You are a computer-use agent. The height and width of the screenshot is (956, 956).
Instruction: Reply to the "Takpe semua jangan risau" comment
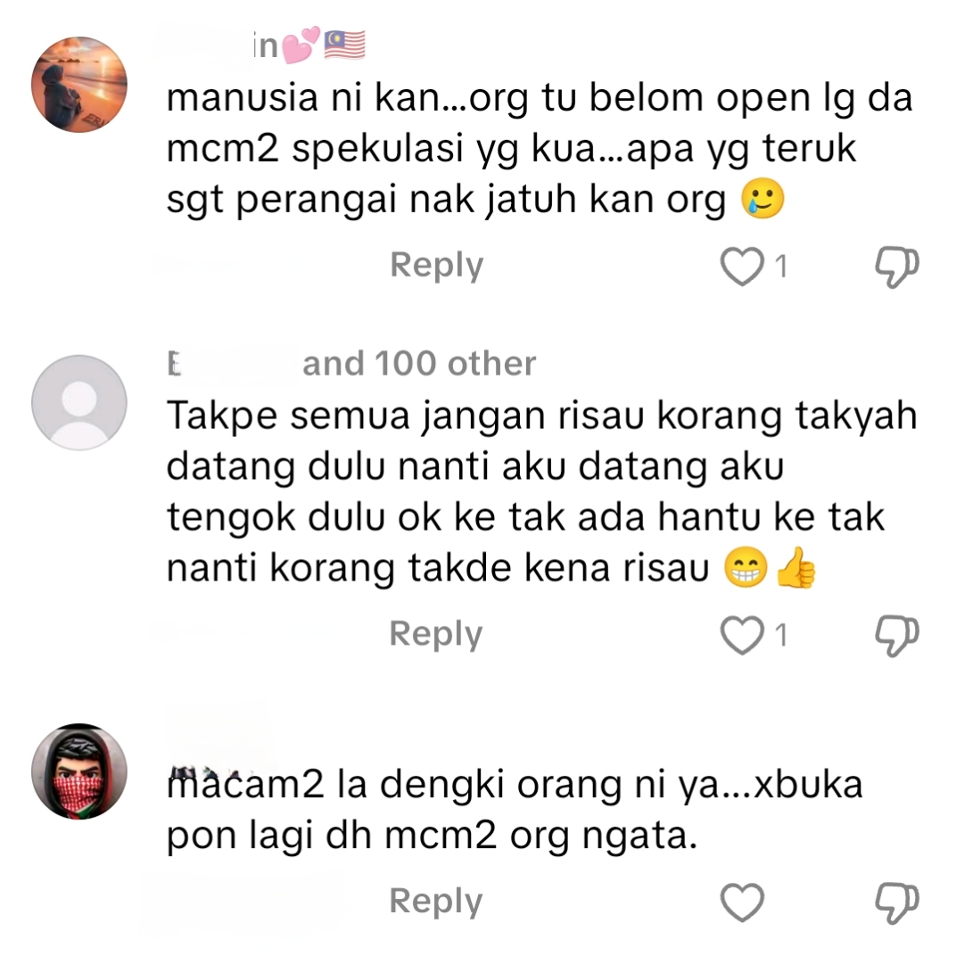(x=436, y=635)
